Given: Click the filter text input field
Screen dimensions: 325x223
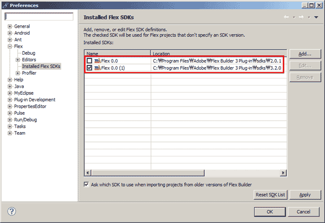Looking at the screenshot, I should (39, 17).
